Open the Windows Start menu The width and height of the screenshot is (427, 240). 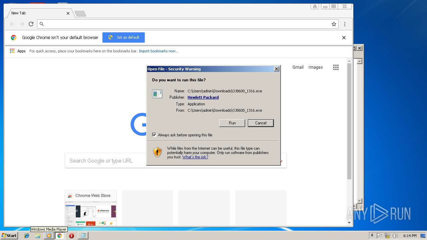pyautogui.click(x=9, y=236)
